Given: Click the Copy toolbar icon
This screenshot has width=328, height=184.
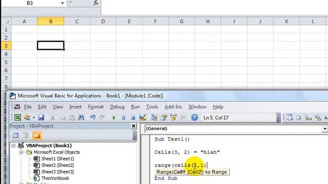Looking at the screenshot, I should pos(62,118).
